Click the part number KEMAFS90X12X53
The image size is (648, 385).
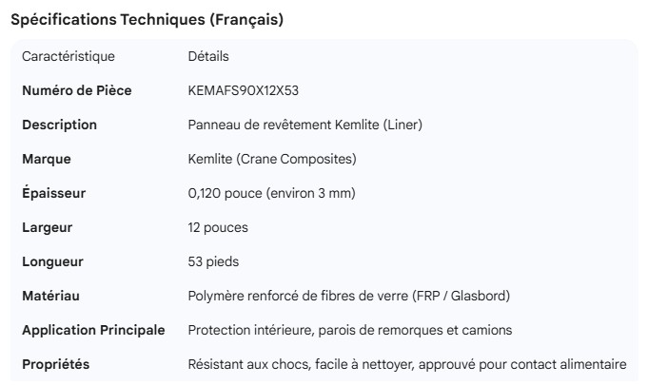(x=245, y=91)
